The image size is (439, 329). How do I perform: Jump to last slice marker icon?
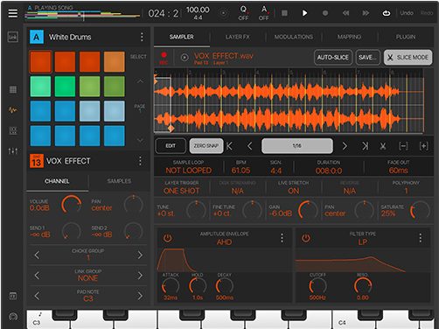[365, 146]
